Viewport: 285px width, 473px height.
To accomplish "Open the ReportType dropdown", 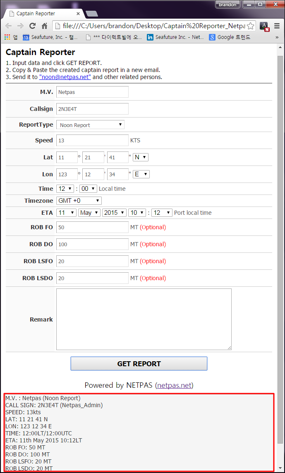I will click(90, 125).
